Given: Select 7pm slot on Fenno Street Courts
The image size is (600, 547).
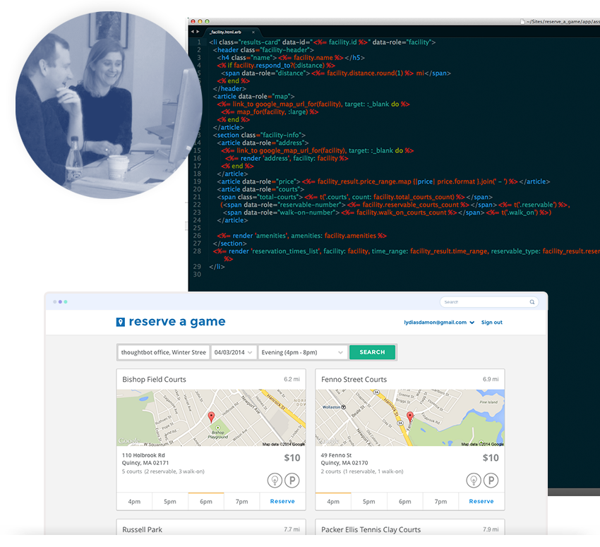Looking at the screenshot, I should 440,502.
